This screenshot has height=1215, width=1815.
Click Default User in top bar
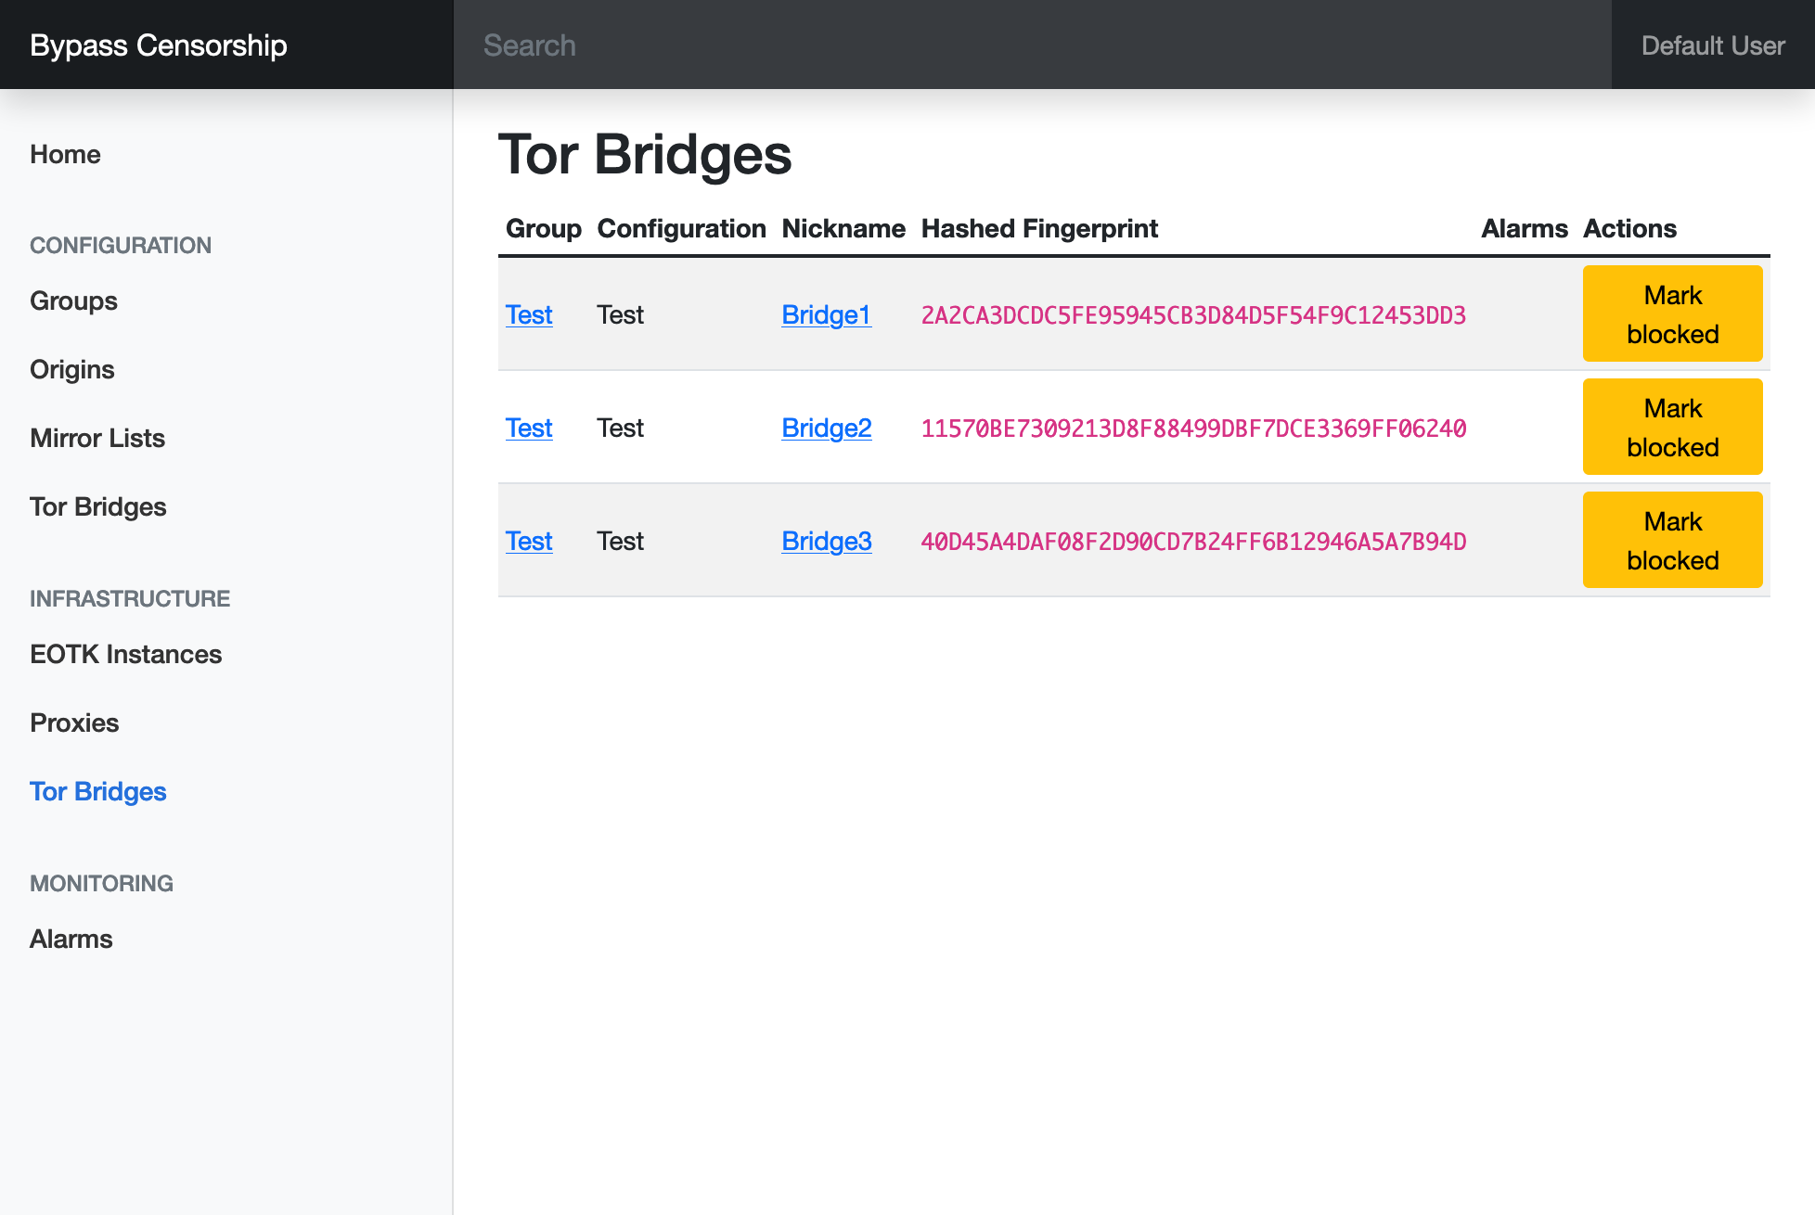point(1712,45)
